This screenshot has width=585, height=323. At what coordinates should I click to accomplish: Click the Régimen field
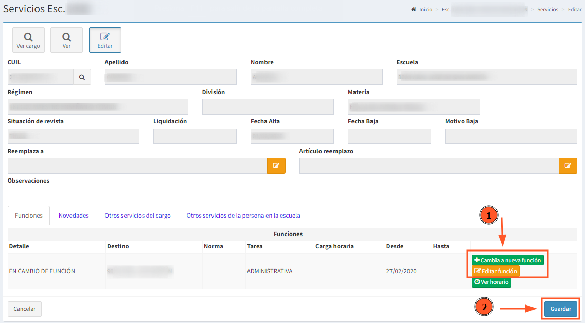coord(98,106)
